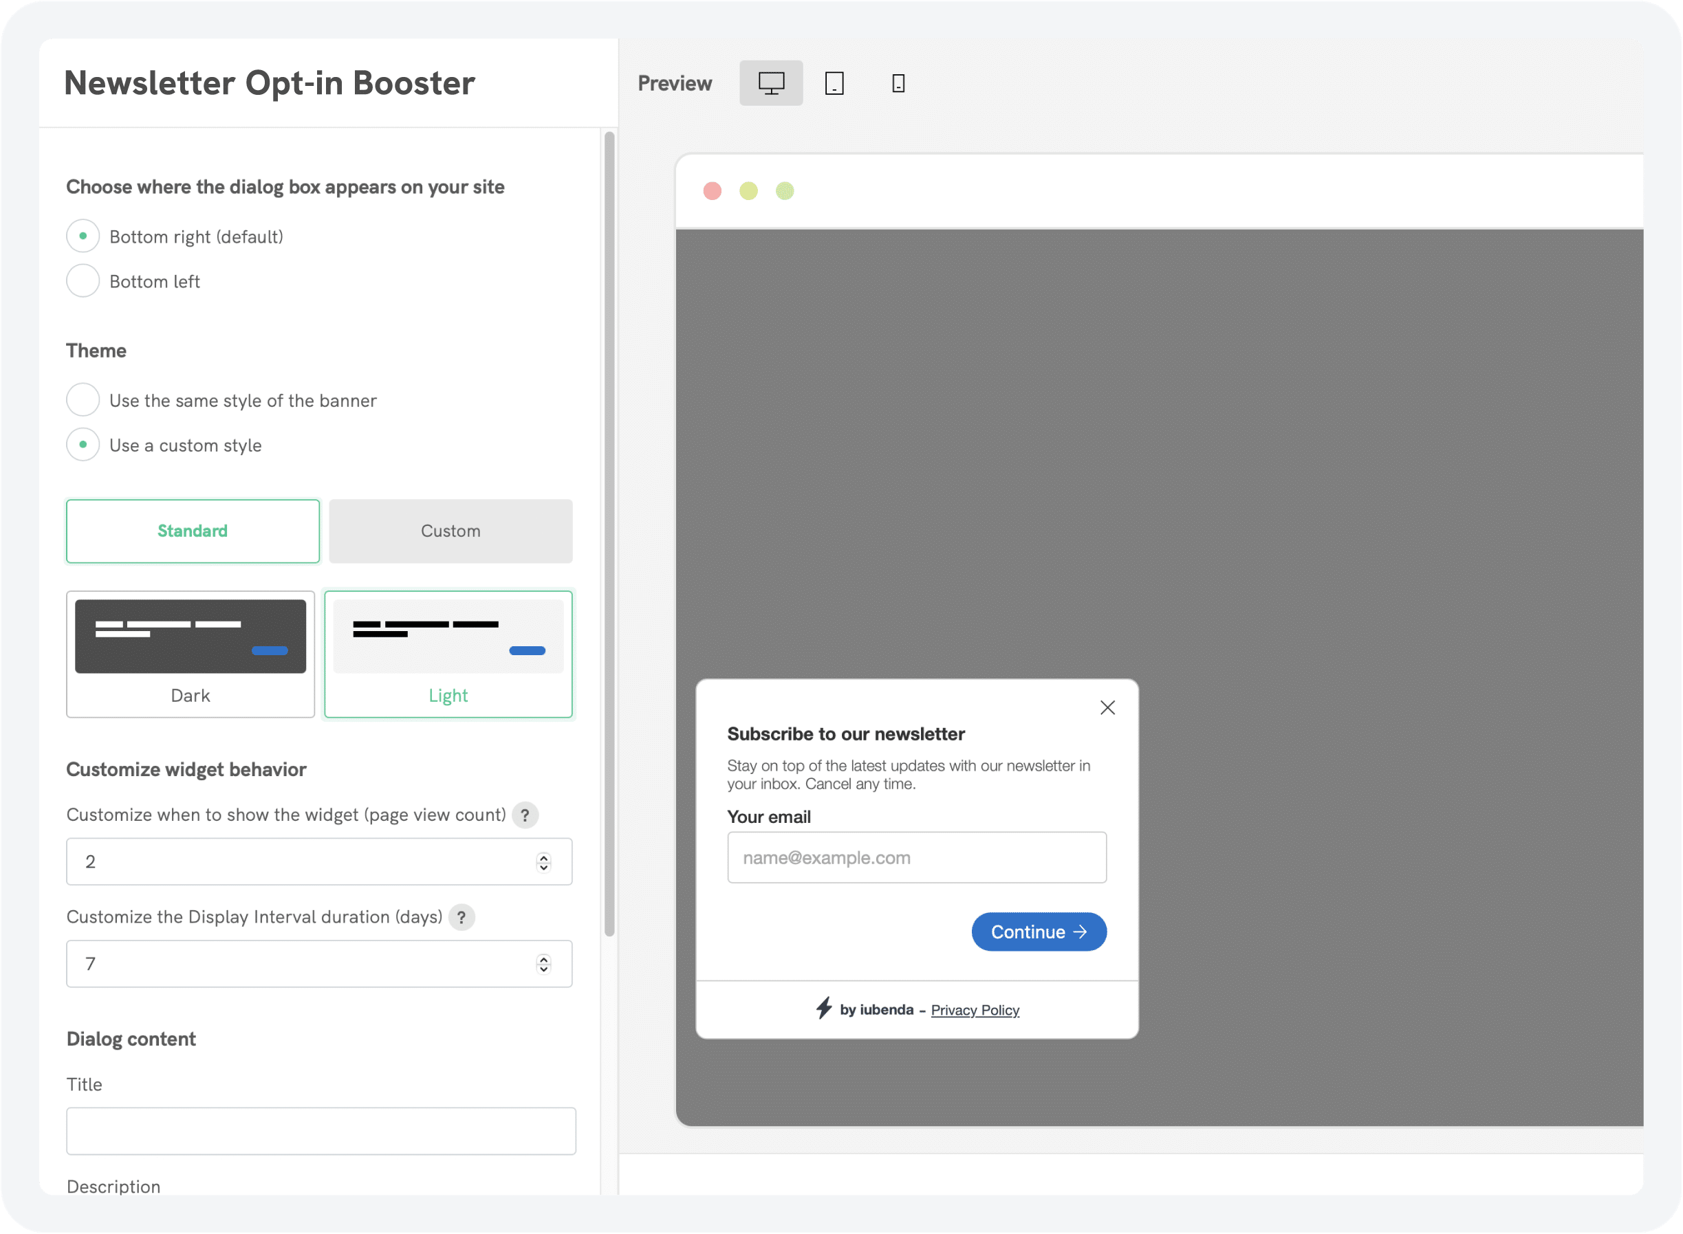Switch preview to tablet view icon
Viewport: 1683px width, 1234px height.
click(x=834, y=83)
